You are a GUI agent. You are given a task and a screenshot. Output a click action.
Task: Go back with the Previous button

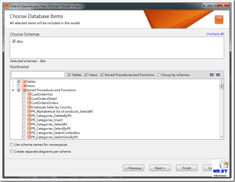133,168
